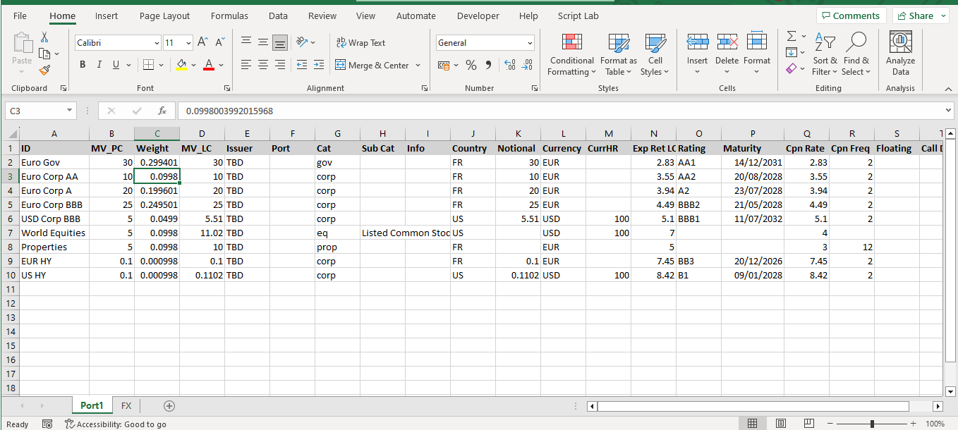This screenshot has height=430, width=958.
Task: Click the Center alignment button
Action: (262, 64)
